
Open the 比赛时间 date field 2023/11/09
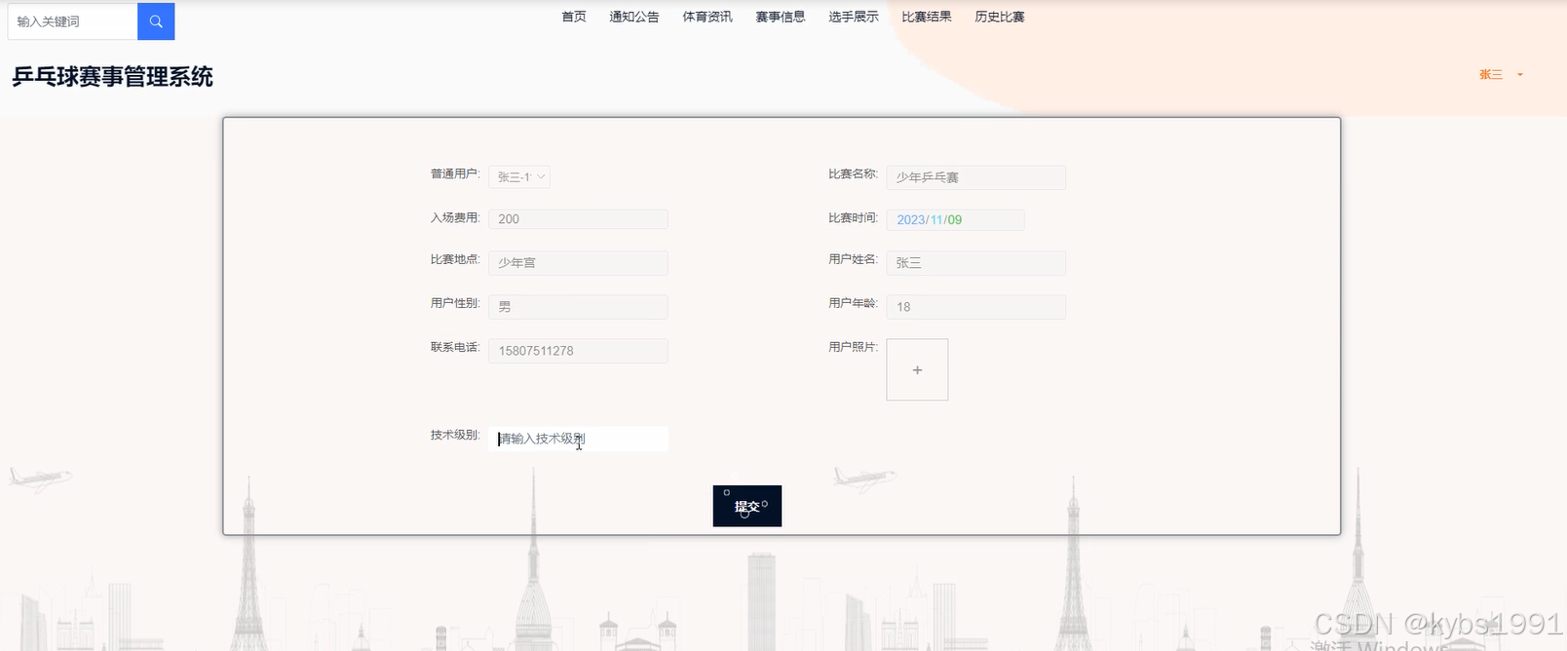(x=955, y=219)
